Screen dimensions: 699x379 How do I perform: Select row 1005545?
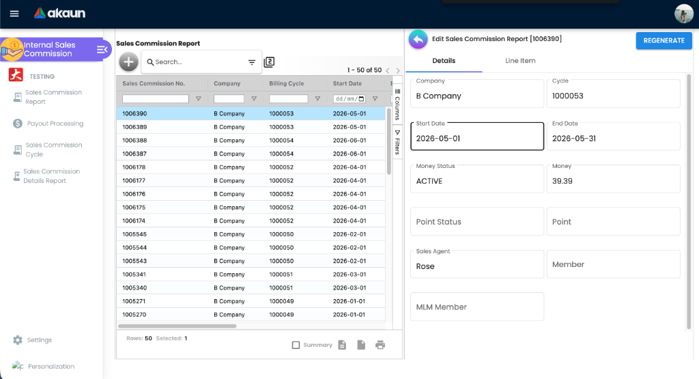[x=251, y=234]
